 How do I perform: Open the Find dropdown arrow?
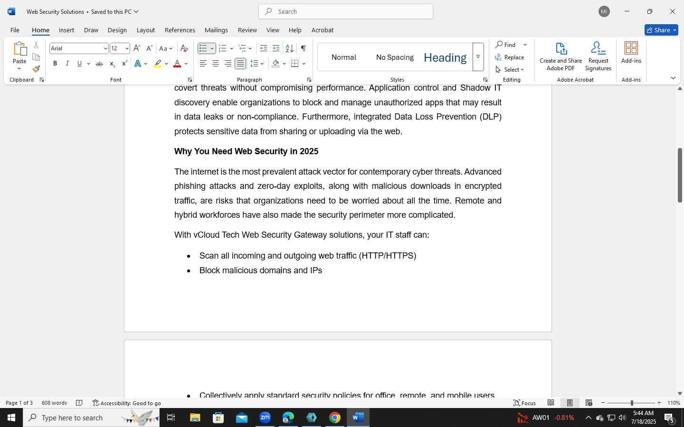click(x=525, y=45)
